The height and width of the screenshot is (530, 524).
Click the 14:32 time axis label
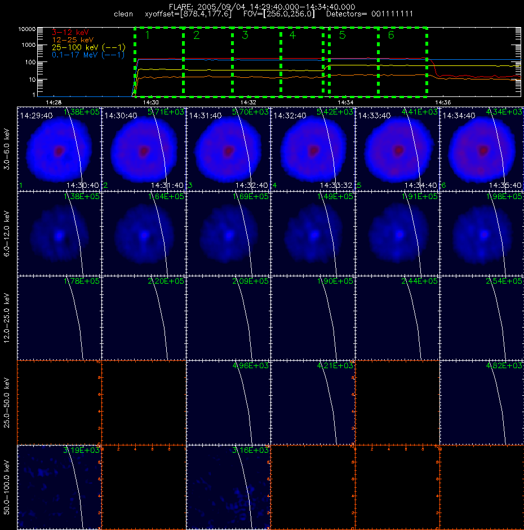point(248,102)
